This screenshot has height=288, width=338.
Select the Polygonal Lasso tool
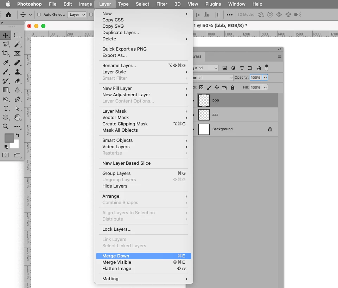(6, 44)
